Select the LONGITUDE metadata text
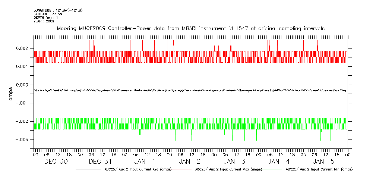 tap(58, 10)
